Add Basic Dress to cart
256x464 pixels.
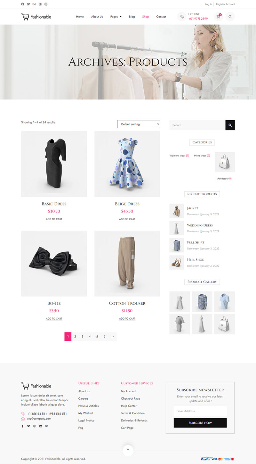54,219
